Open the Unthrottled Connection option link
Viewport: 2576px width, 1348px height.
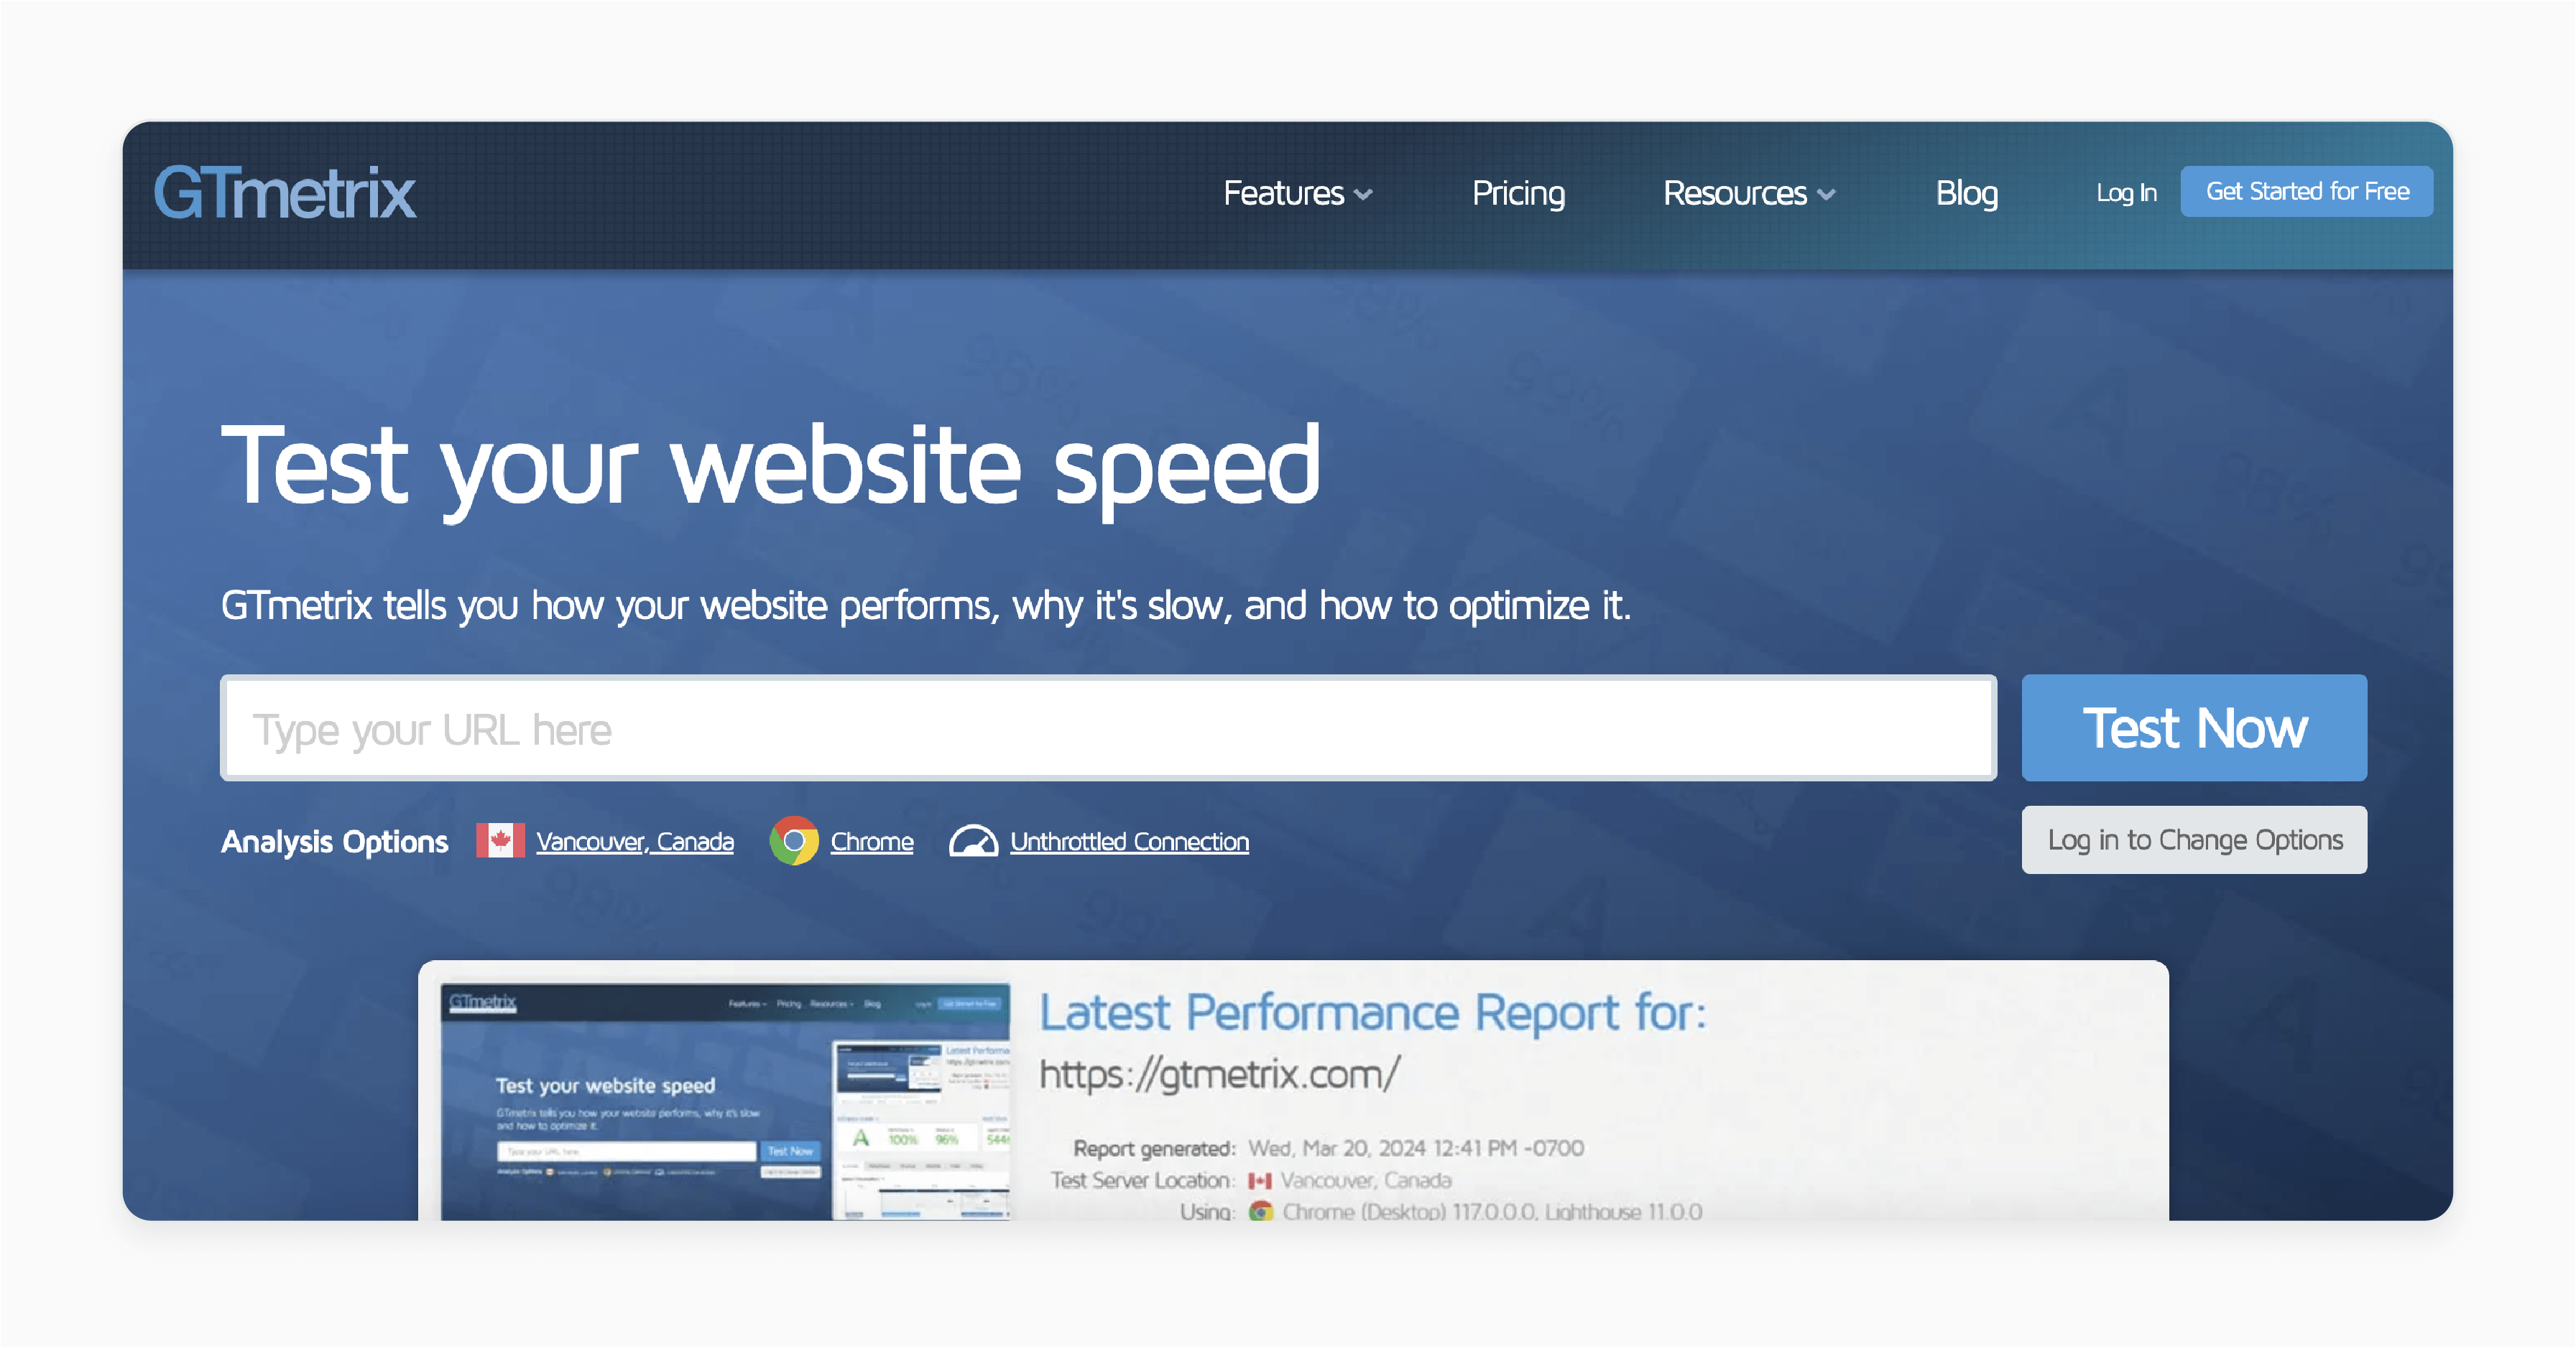1129,842
